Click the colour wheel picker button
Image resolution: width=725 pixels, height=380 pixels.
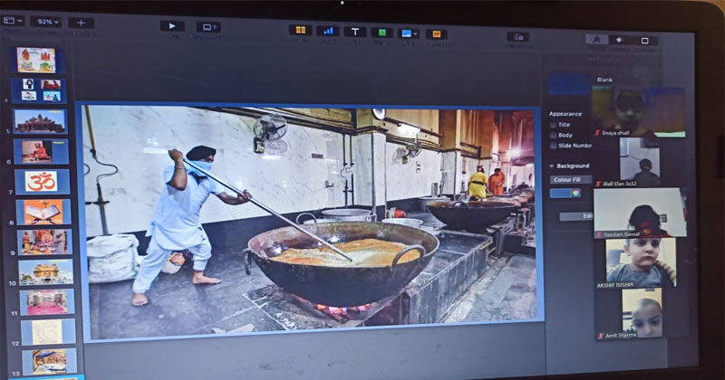click(x=576, y=193)
